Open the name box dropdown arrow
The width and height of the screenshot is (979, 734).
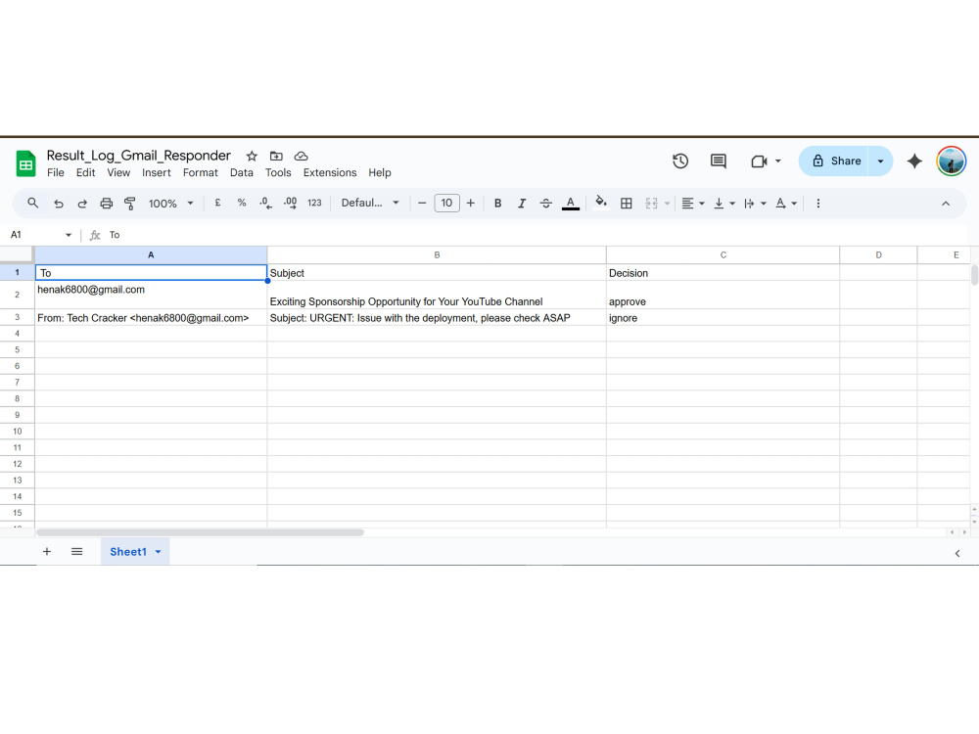point(69,235)
